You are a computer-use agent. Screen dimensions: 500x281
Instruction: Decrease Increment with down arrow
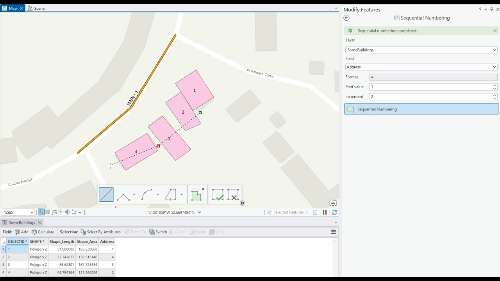tap(495, 99)
